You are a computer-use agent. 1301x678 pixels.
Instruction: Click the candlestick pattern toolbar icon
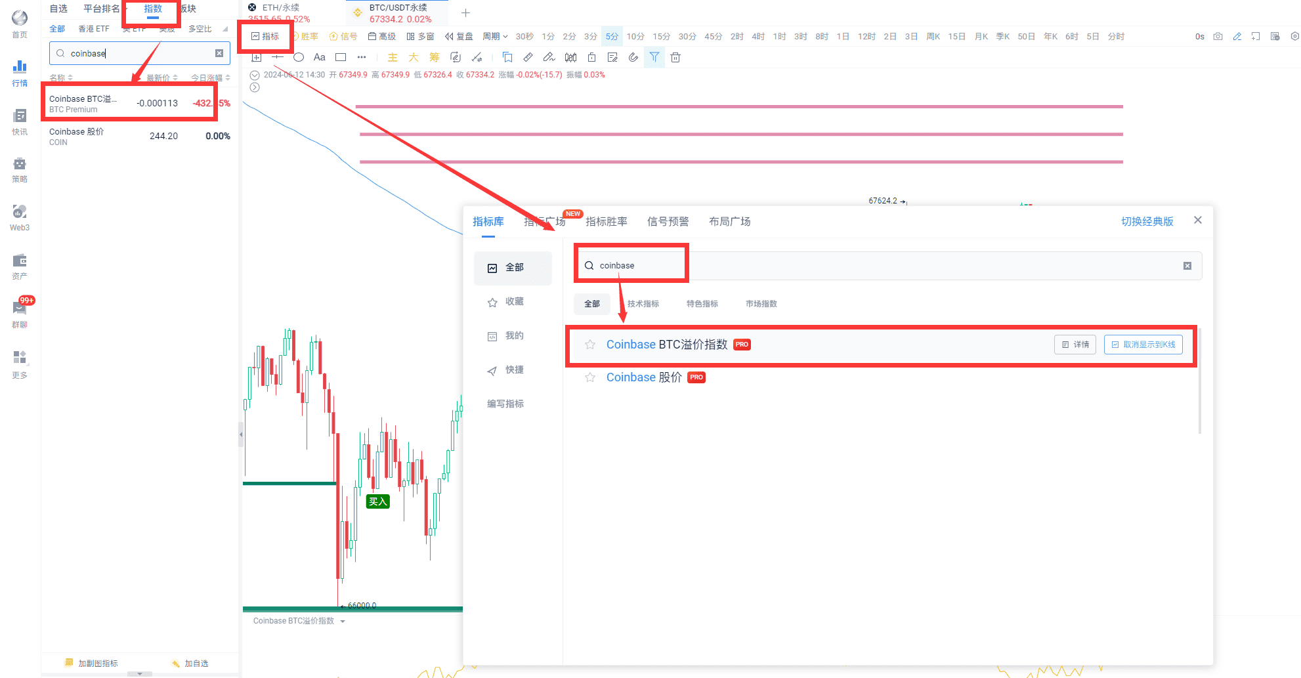coord(571,57)
